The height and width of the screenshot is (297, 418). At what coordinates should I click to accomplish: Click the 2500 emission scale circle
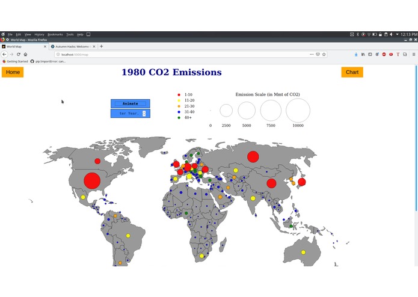click(226, 110)
